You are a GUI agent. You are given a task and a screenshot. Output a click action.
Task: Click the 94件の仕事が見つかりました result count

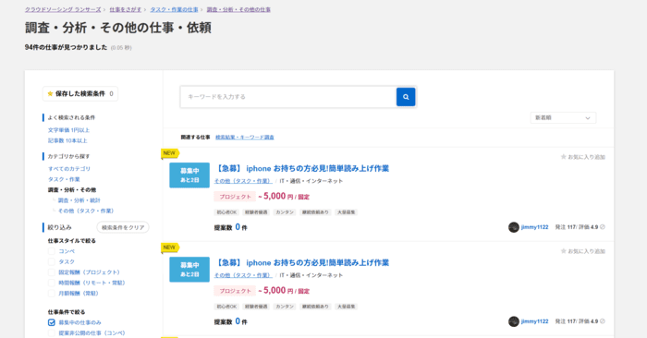(x=66, y=47)
